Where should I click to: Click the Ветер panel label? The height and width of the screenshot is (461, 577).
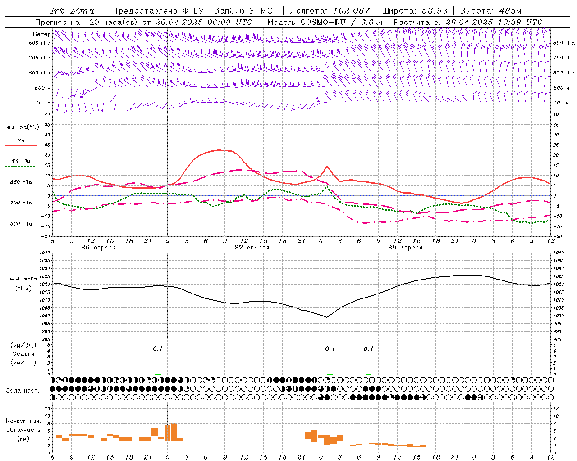click(42, 34)
